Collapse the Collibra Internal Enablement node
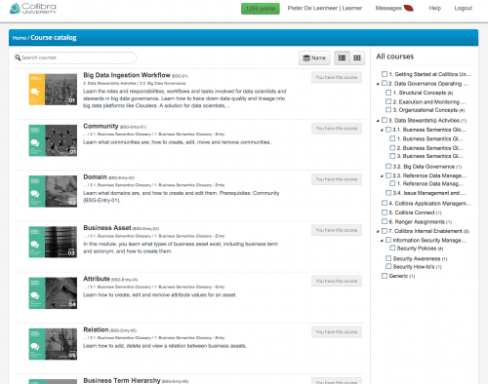This screenshot has width=488, height=384. [378, 232]
